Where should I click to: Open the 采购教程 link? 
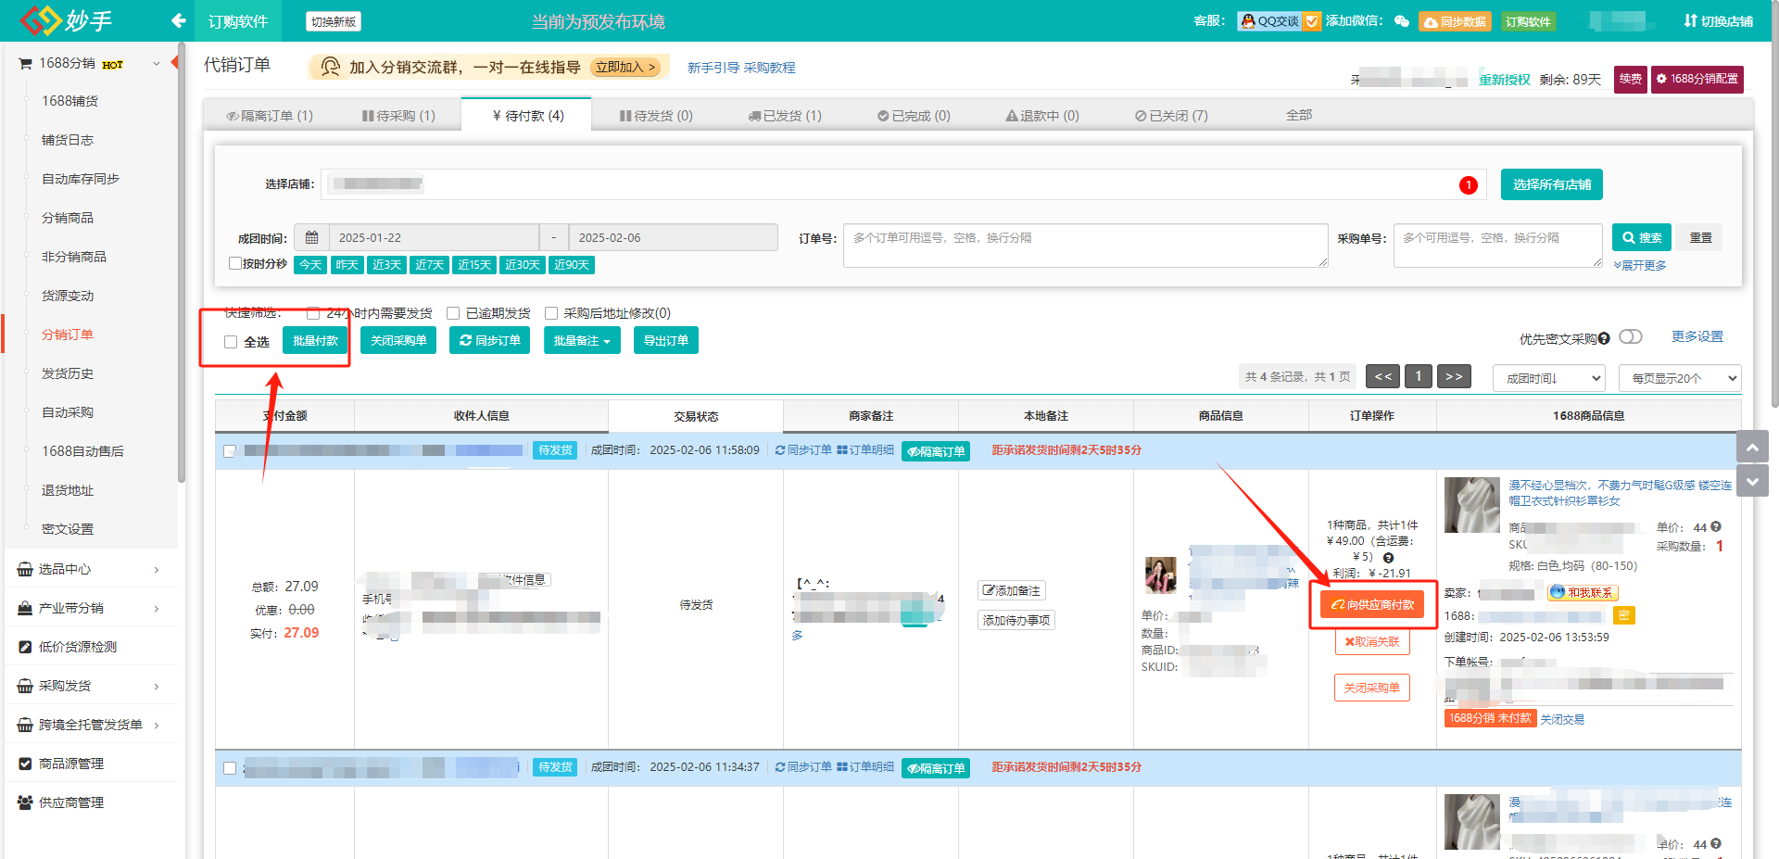click(769, 68)
